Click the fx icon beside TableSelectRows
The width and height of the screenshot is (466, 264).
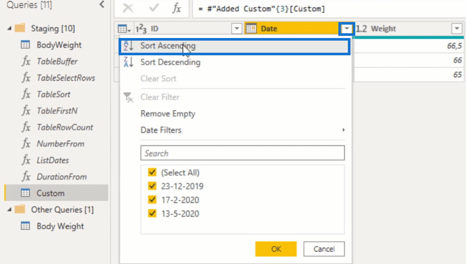coord(26,78)
